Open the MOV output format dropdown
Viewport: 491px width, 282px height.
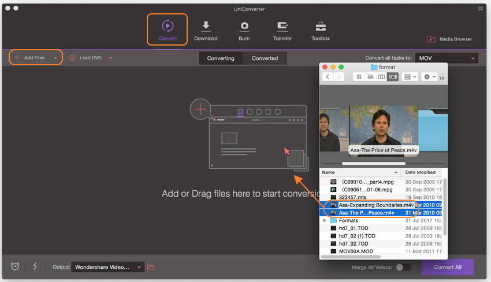click(x=447, y=58)
